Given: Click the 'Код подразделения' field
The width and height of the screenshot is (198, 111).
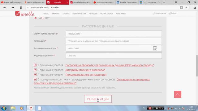Looking at the screenshot, I should [114, 55].
